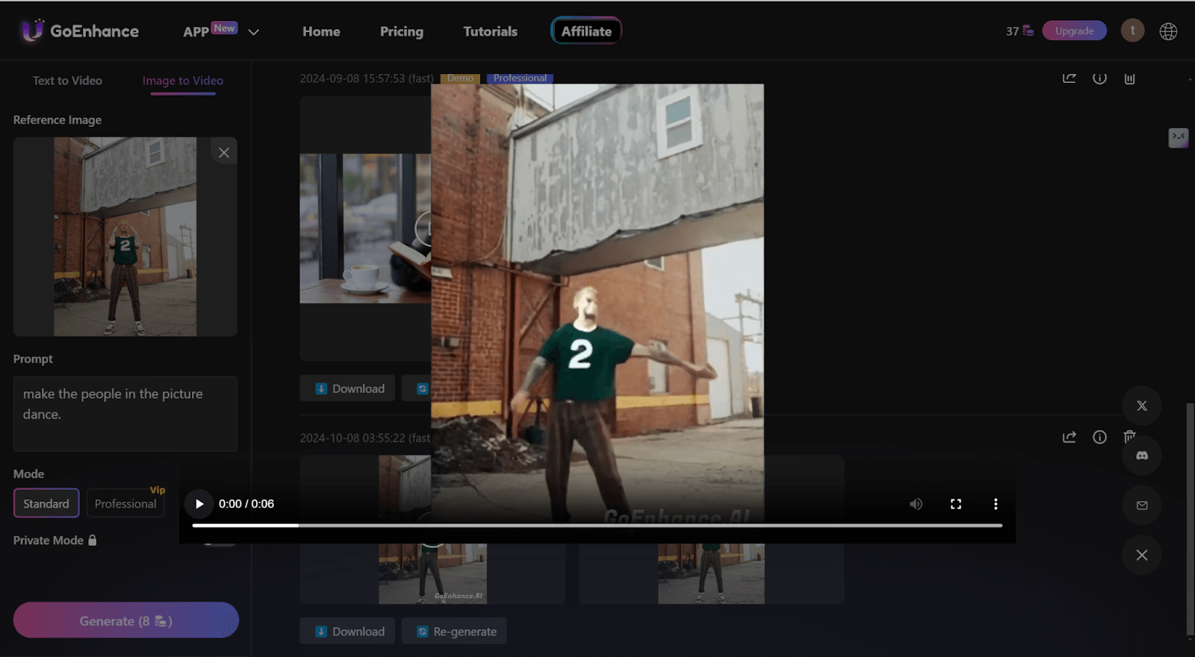Click the New badge next to APP

coord(224,28)
